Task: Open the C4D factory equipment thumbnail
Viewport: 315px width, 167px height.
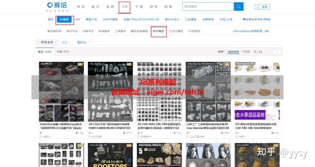Action: [208, 92]
